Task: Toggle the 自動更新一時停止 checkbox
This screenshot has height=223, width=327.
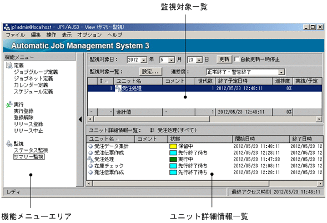Action: pos(237,60)
